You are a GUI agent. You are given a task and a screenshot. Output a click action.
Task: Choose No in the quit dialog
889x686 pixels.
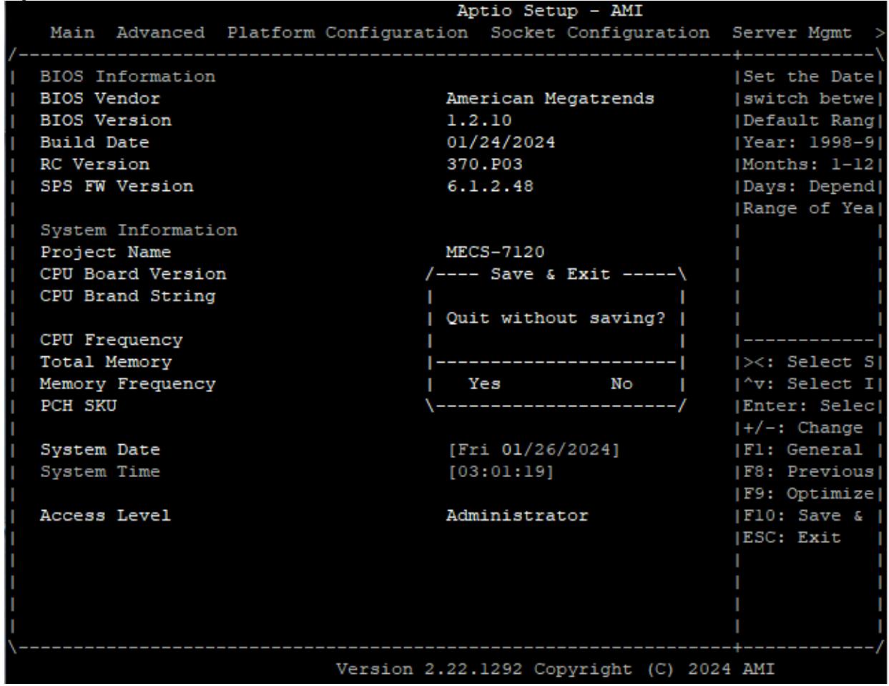pyautogui.click(x=622, y=384)
